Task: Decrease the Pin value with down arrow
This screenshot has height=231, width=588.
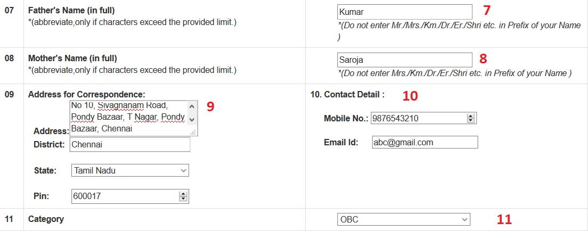Action: 184,199
